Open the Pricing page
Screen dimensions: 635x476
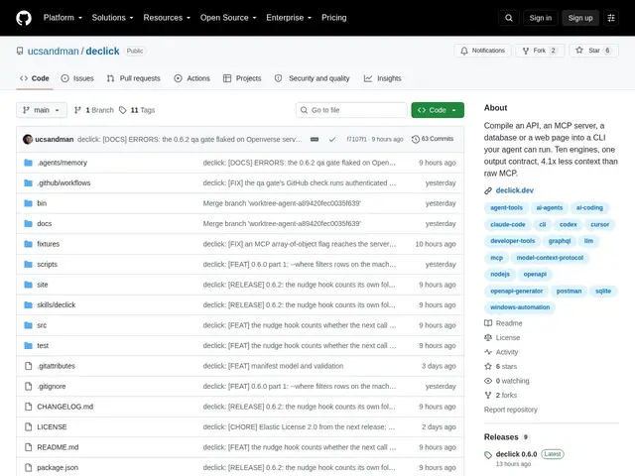click(x=334, y=18)
